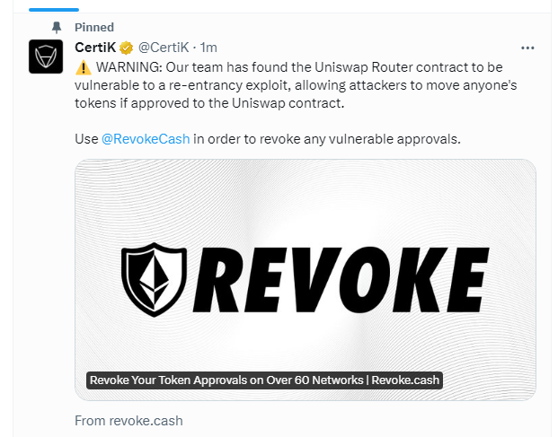Click the Revoke shield Ethereum logo
Viewport: 558px width, 437px height.
154,280
